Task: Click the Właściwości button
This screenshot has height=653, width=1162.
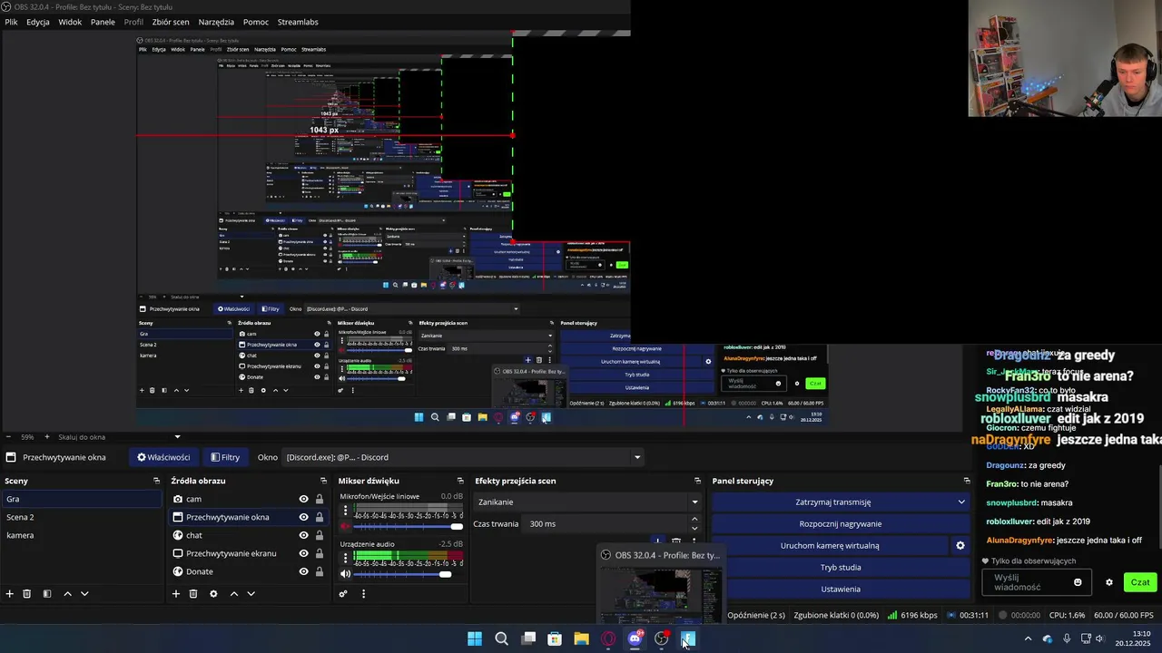Action: [163, 457]
